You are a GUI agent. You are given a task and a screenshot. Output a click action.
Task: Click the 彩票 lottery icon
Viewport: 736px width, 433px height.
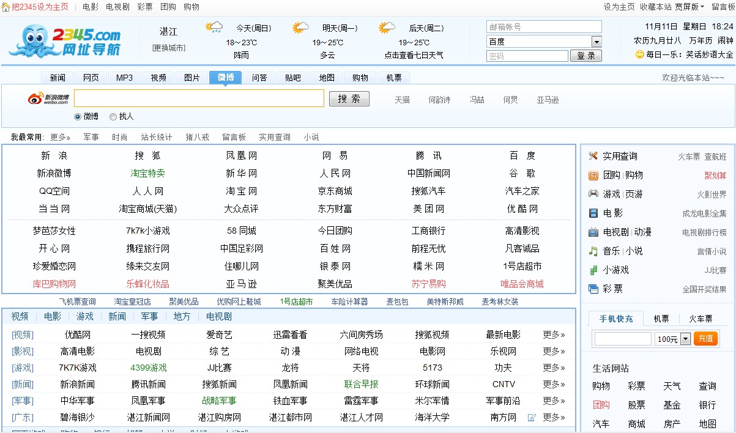[593, 289]
